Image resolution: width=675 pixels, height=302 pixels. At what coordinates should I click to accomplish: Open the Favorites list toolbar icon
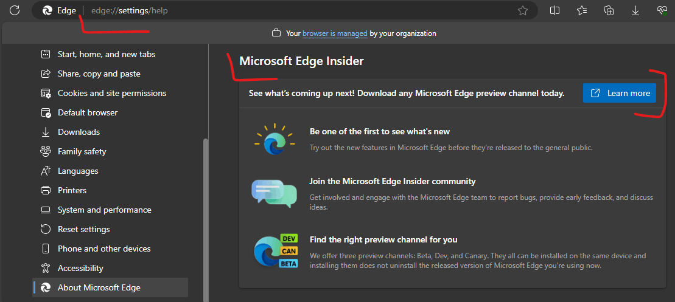coord(582,10)
